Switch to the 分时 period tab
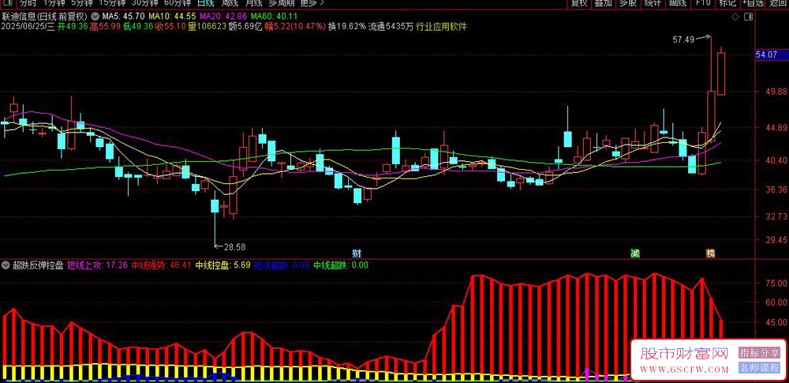Viewport: 789px width, 383px height. click(x=28, y=3)
